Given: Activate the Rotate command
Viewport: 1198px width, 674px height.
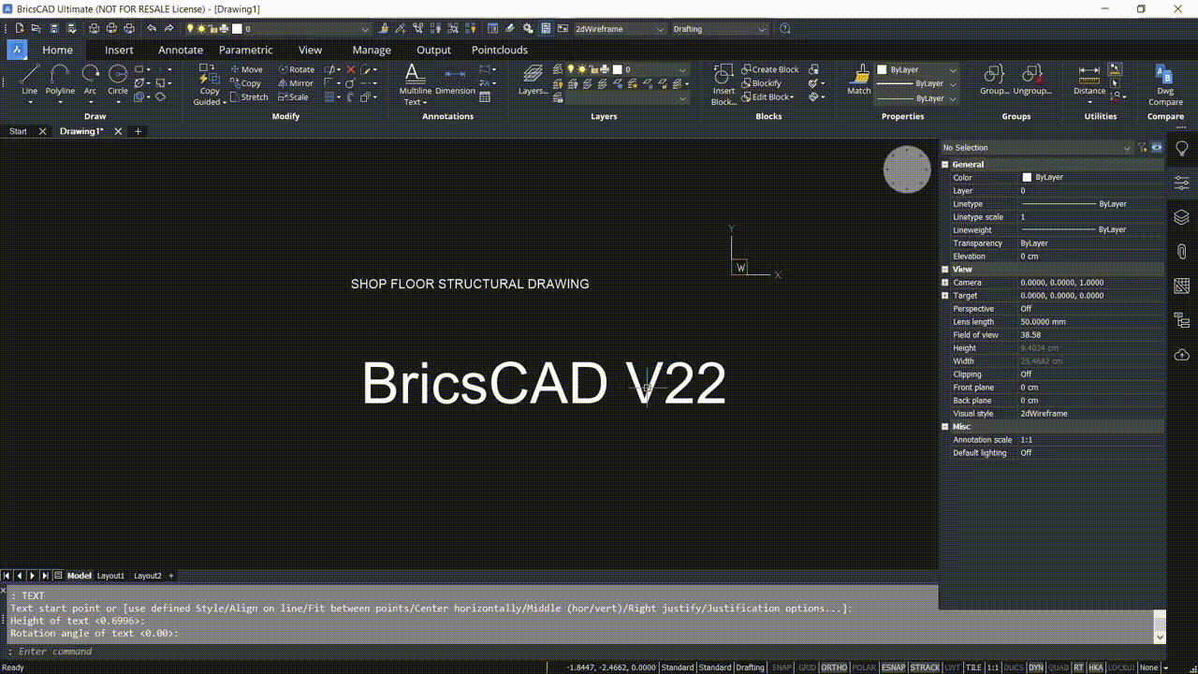Looking at the screenshot, I should (297, 69).
